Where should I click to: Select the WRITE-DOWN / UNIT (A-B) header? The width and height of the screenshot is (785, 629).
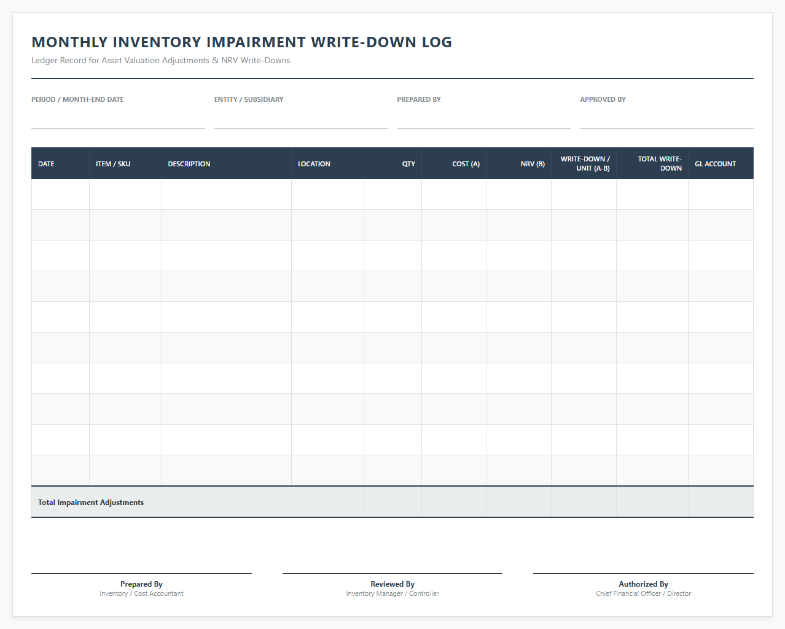(584, 164)
